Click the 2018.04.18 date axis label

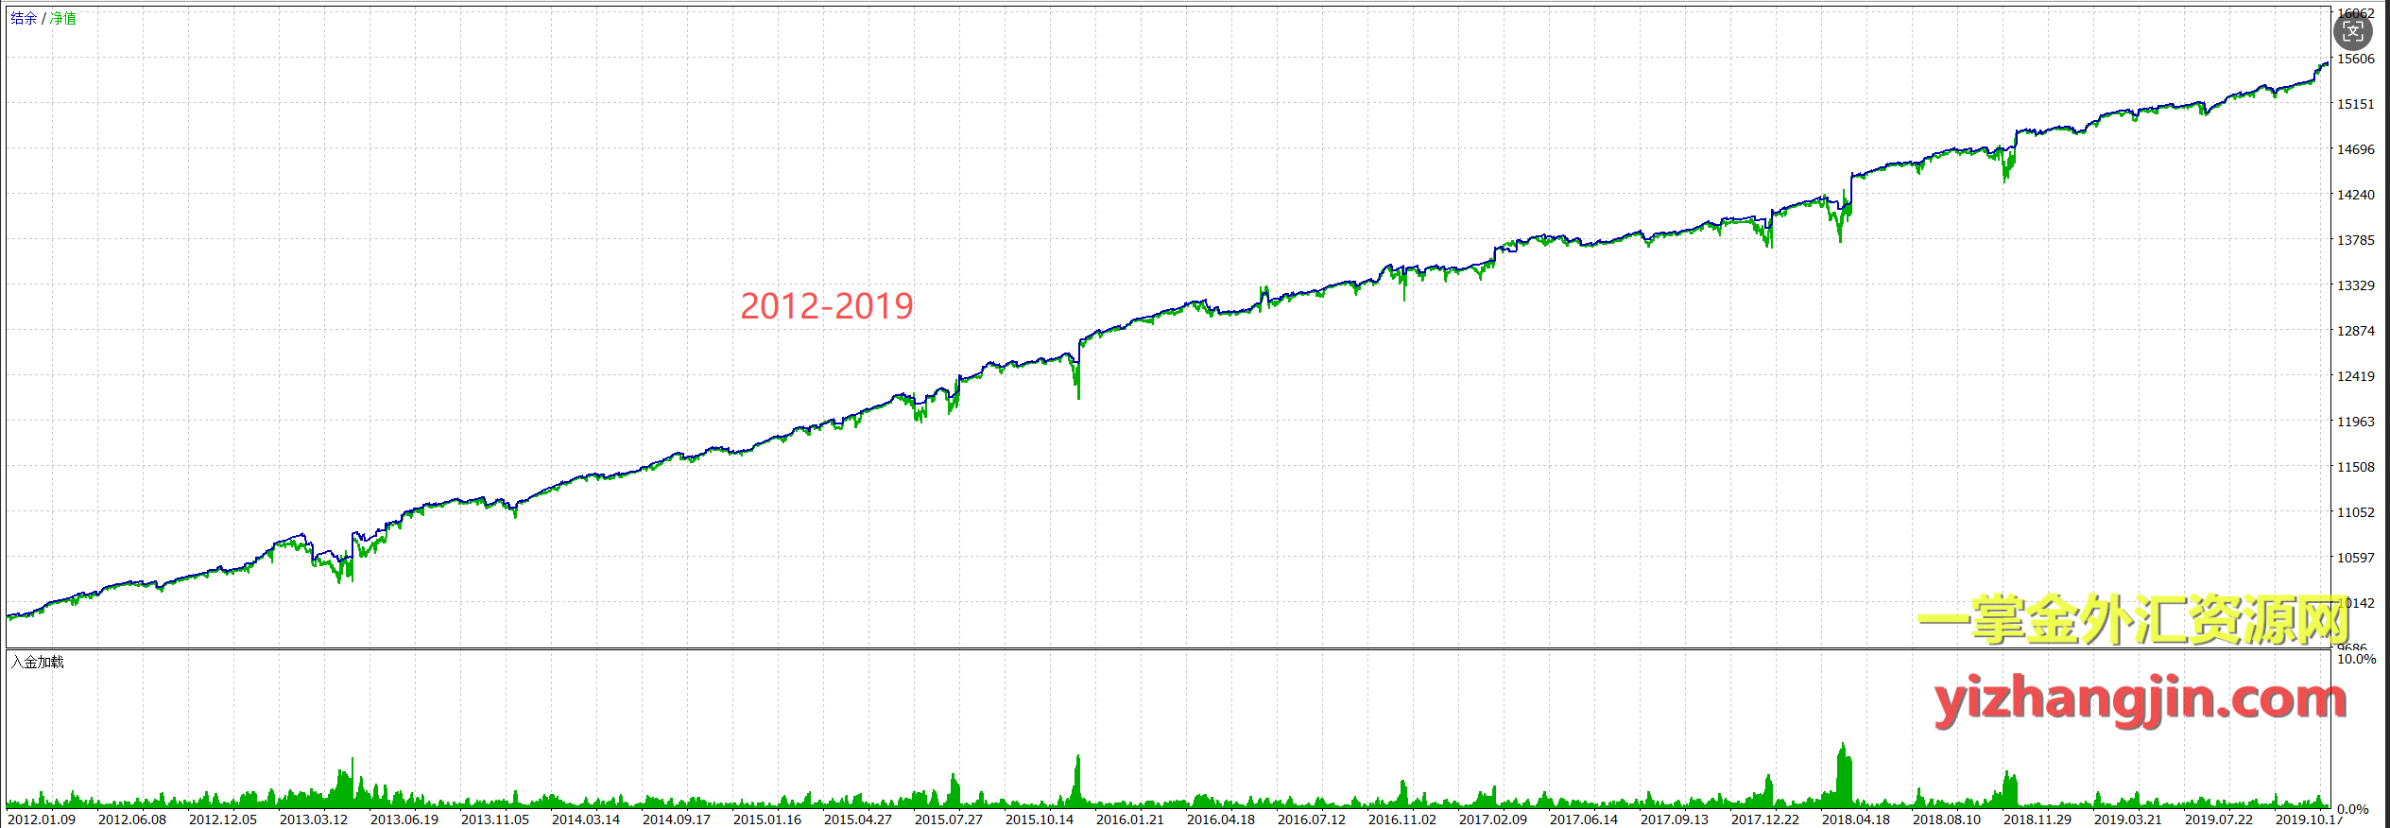coord(1856,819)
